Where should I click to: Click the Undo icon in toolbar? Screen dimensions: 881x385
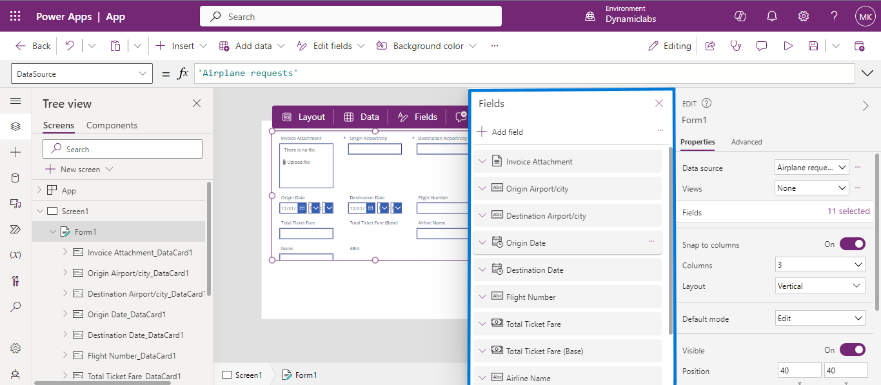[70, 46]
